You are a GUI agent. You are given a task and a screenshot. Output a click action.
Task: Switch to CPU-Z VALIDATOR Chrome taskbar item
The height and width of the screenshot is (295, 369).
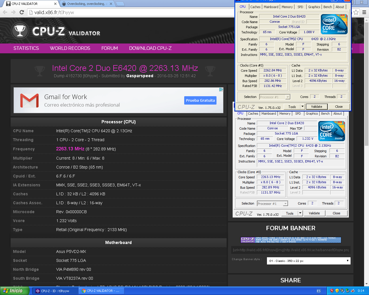pyautogui.click(x=102, y=291)
